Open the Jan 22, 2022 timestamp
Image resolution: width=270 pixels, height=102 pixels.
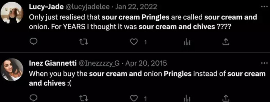(x=136, y=7)
